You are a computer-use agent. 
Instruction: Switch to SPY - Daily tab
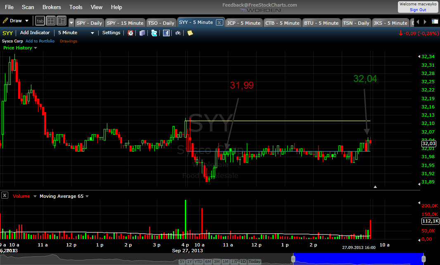click(89, 23)
